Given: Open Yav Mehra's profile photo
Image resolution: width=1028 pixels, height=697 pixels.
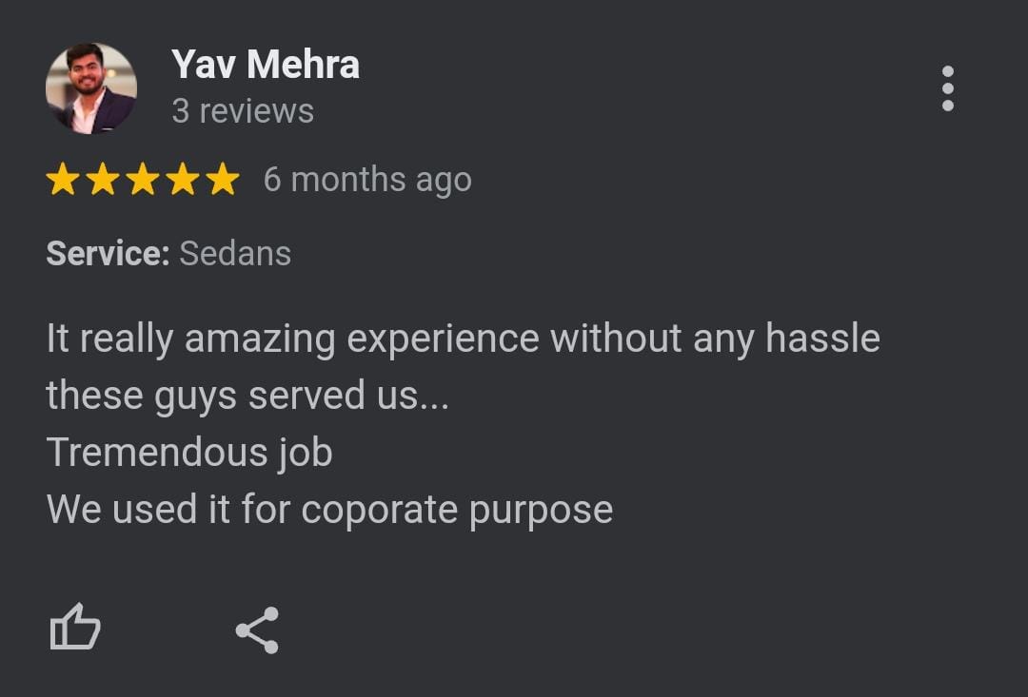Looking at the screenshot, I should [x=91, y=88].
